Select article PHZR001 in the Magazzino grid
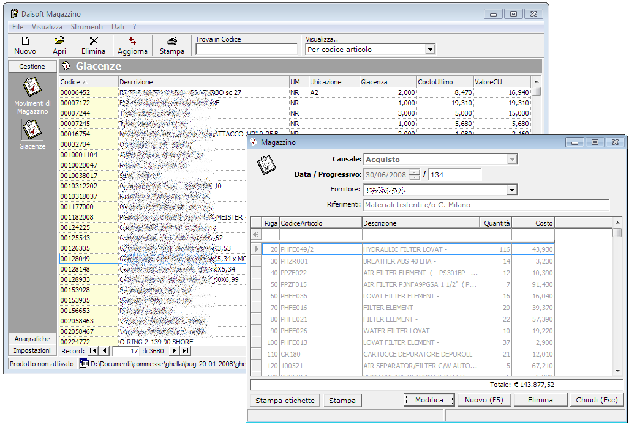 coord(320,261)
